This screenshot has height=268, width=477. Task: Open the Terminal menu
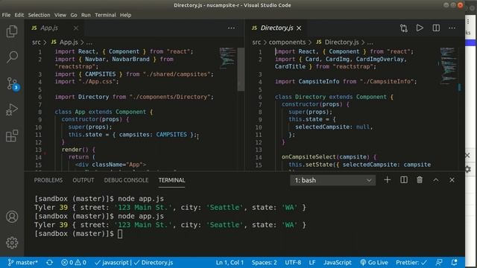coord(105,15)
